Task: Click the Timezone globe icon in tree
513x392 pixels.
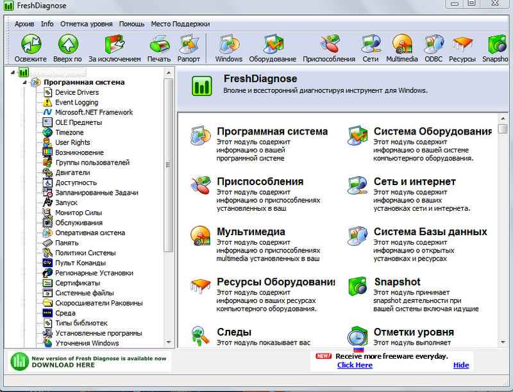Action: [x=47, y=133]
